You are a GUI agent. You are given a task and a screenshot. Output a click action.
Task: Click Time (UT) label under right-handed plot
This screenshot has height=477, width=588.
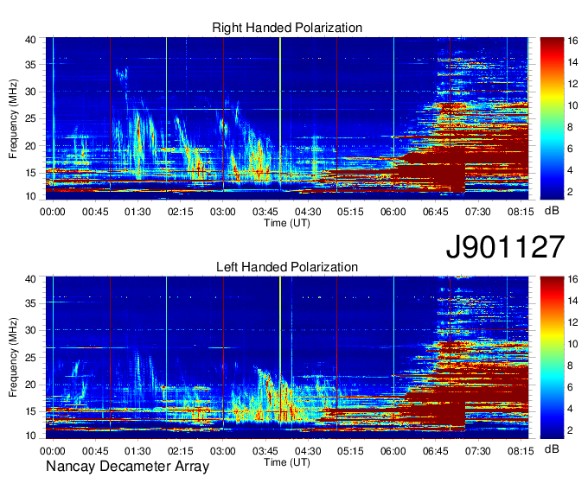(x=287, y=223)
